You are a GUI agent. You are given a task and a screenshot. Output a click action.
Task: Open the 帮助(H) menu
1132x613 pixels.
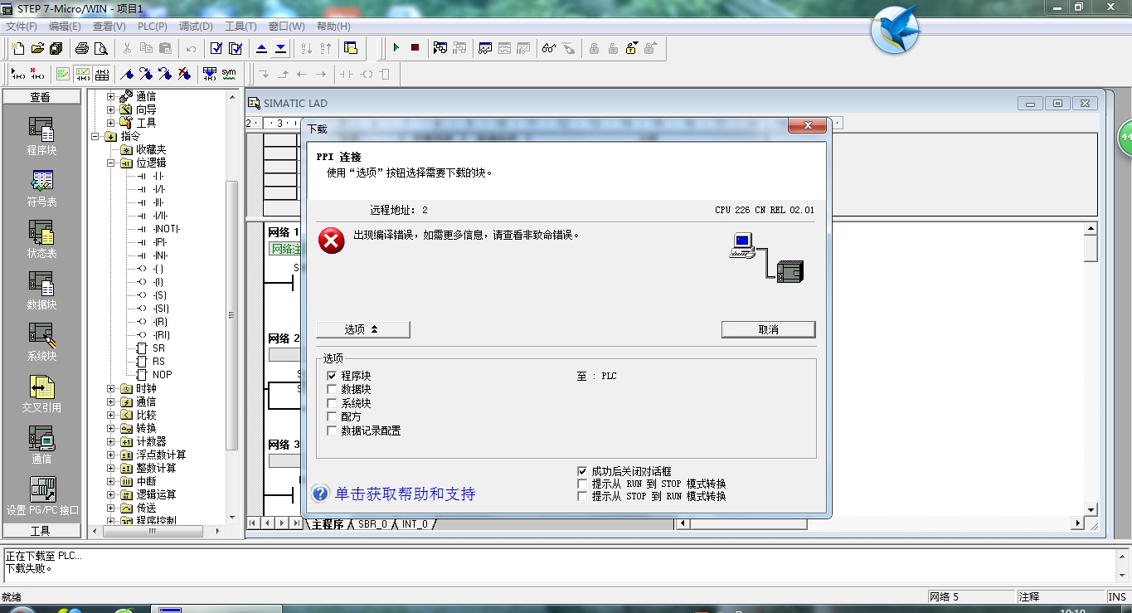point(333,27)
